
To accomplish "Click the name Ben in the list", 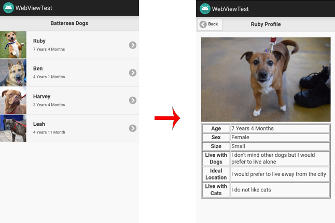I will [38, 69].
